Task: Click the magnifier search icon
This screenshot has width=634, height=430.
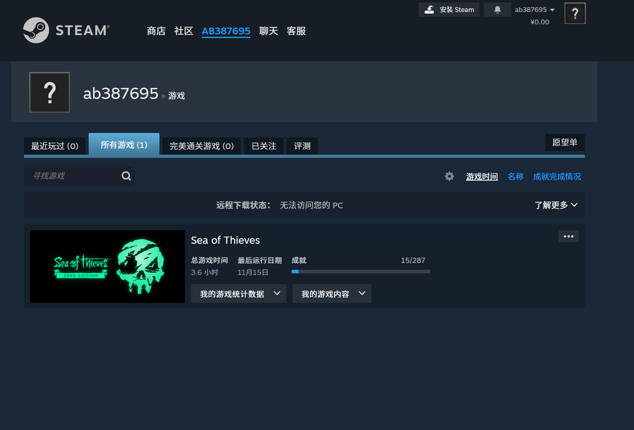Action: [126, 176]
